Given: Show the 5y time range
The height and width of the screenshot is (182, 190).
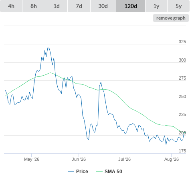Looking at the screenshot, I should coord(179,6).
